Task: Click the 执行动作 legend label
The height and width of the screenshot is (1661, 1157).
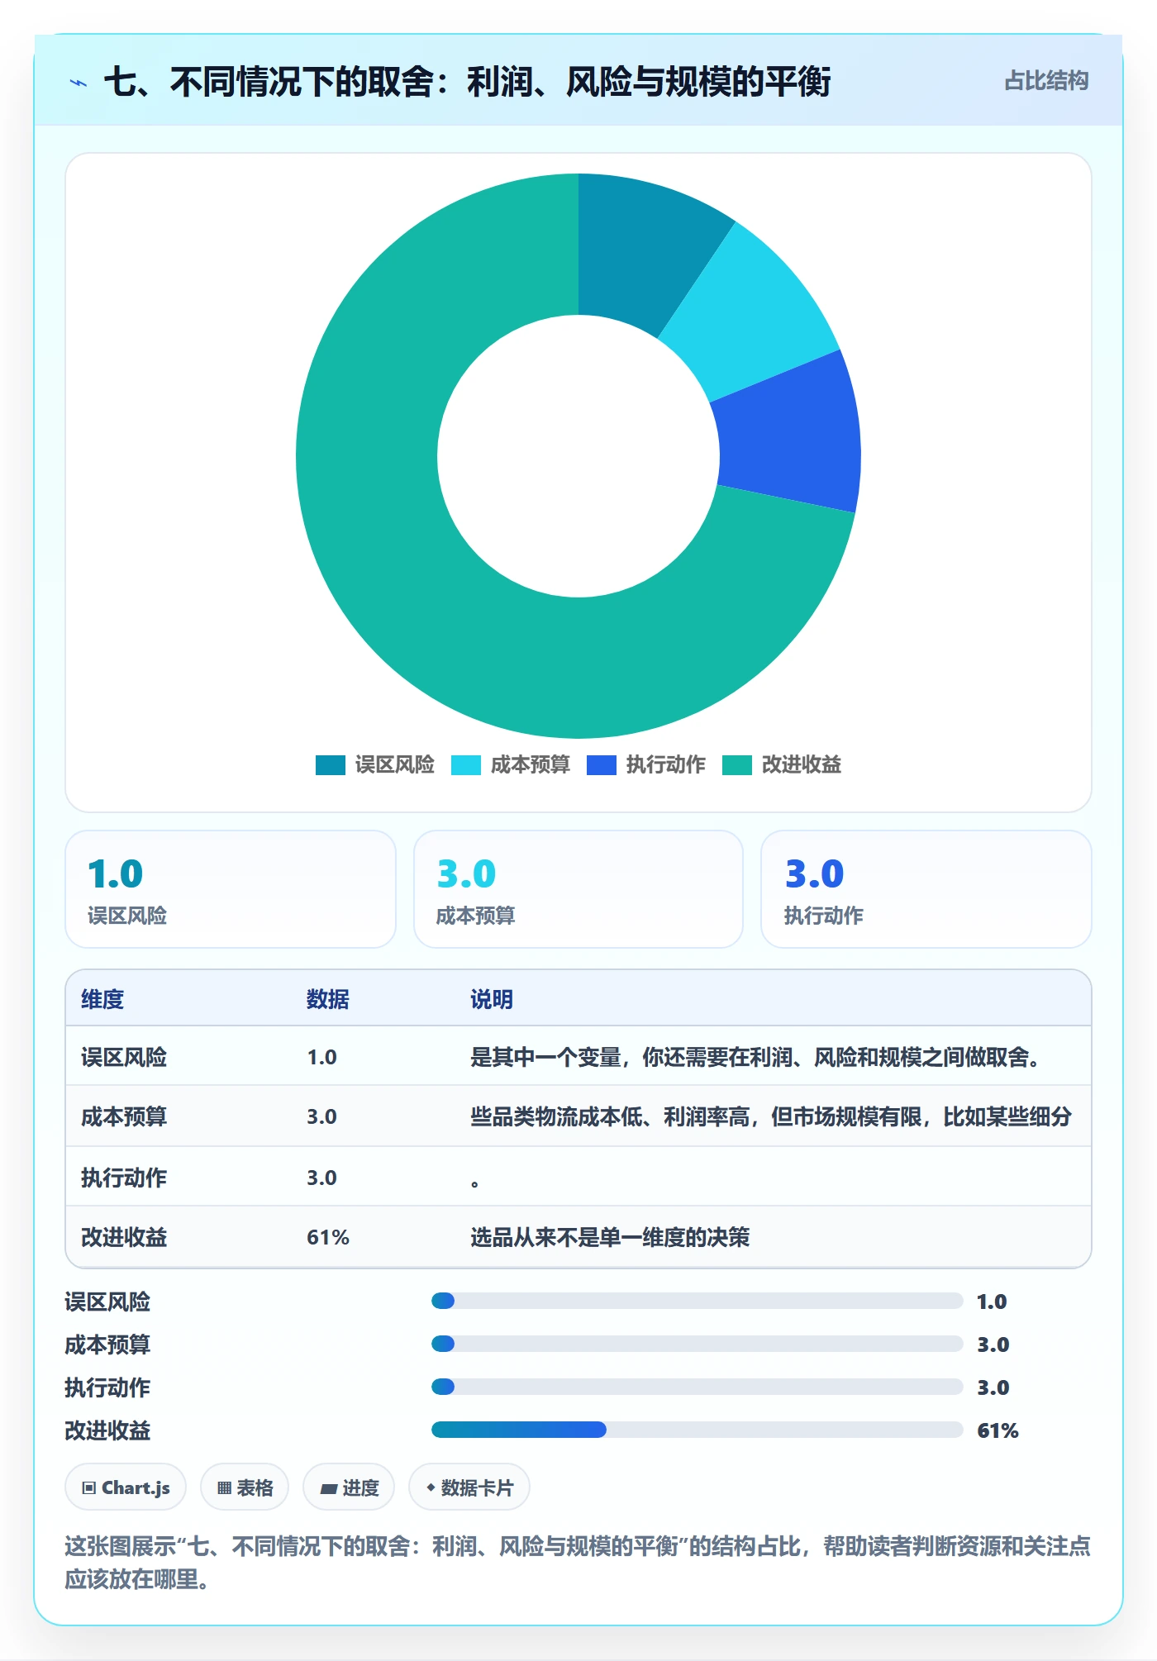Action: (665, 765)
